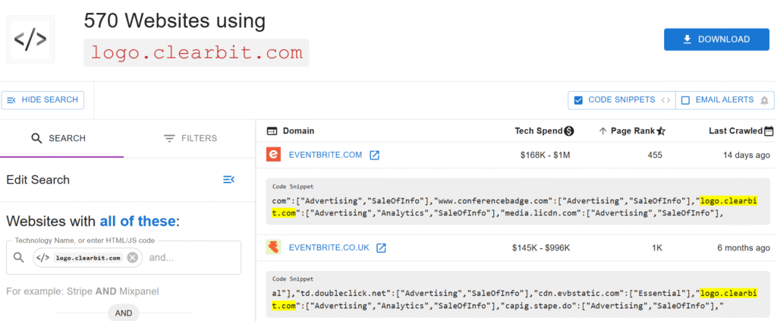Click the Tech Spend dollar icon
777x321 pixels.
(x=569, y=131)
